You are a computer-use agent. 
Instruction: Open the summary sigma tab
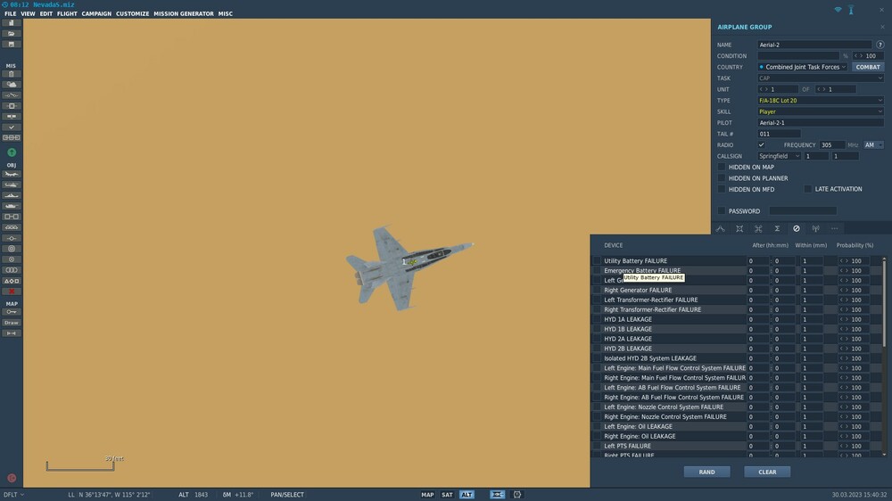(x=777, y=228)
